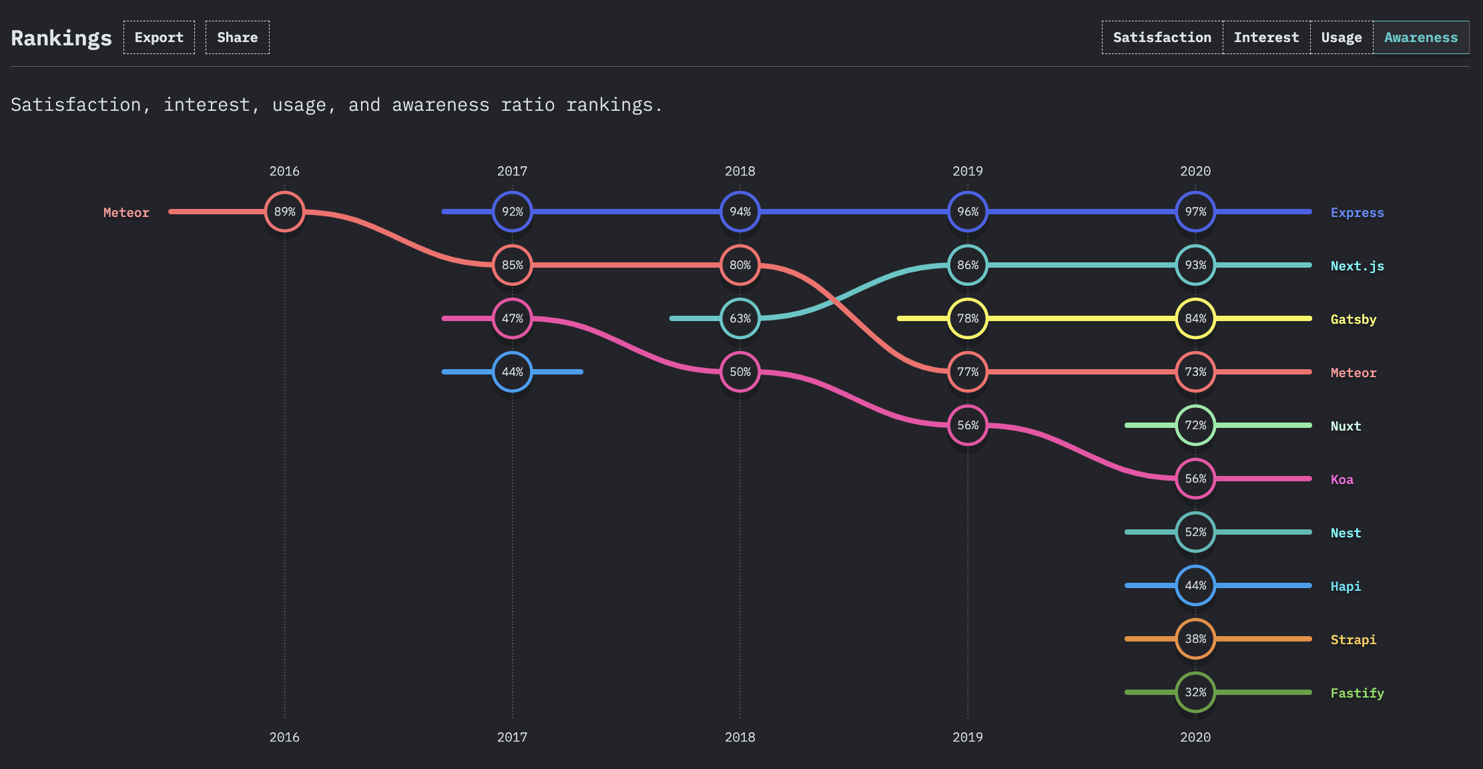The width and height of the screenshot is (1483, 769).
Task: Click the Next.js legend label
Action: [x=1357, y=266]
